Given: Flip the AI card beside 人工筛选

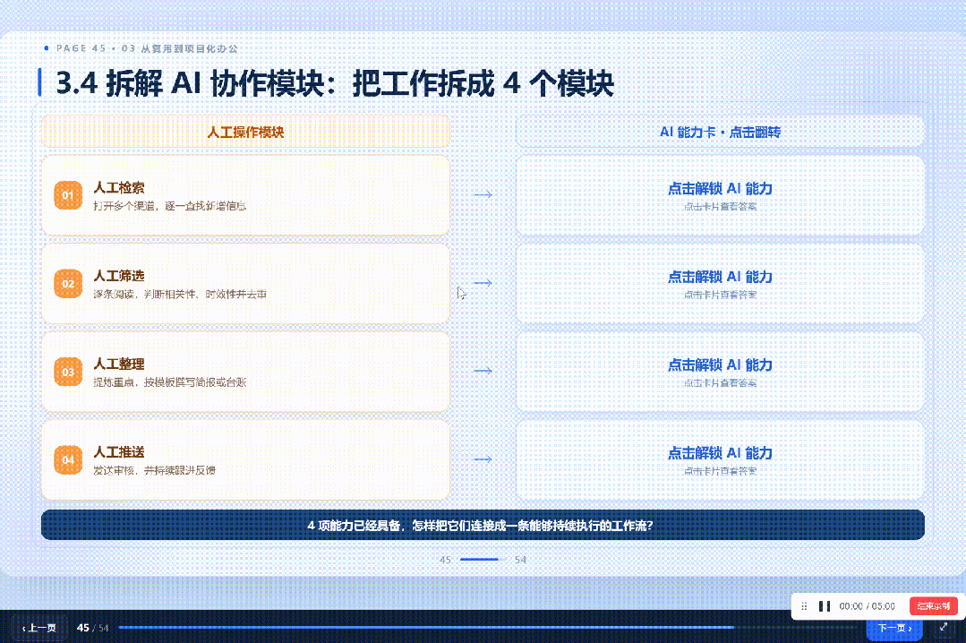Looking at the screenshot, I should coord(720,284).
